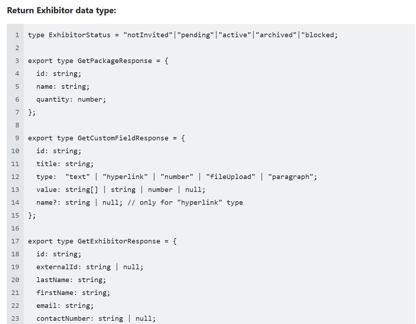Click GetExhibitorResponse type name
The image size is (416, 324).
coord(119,241)
